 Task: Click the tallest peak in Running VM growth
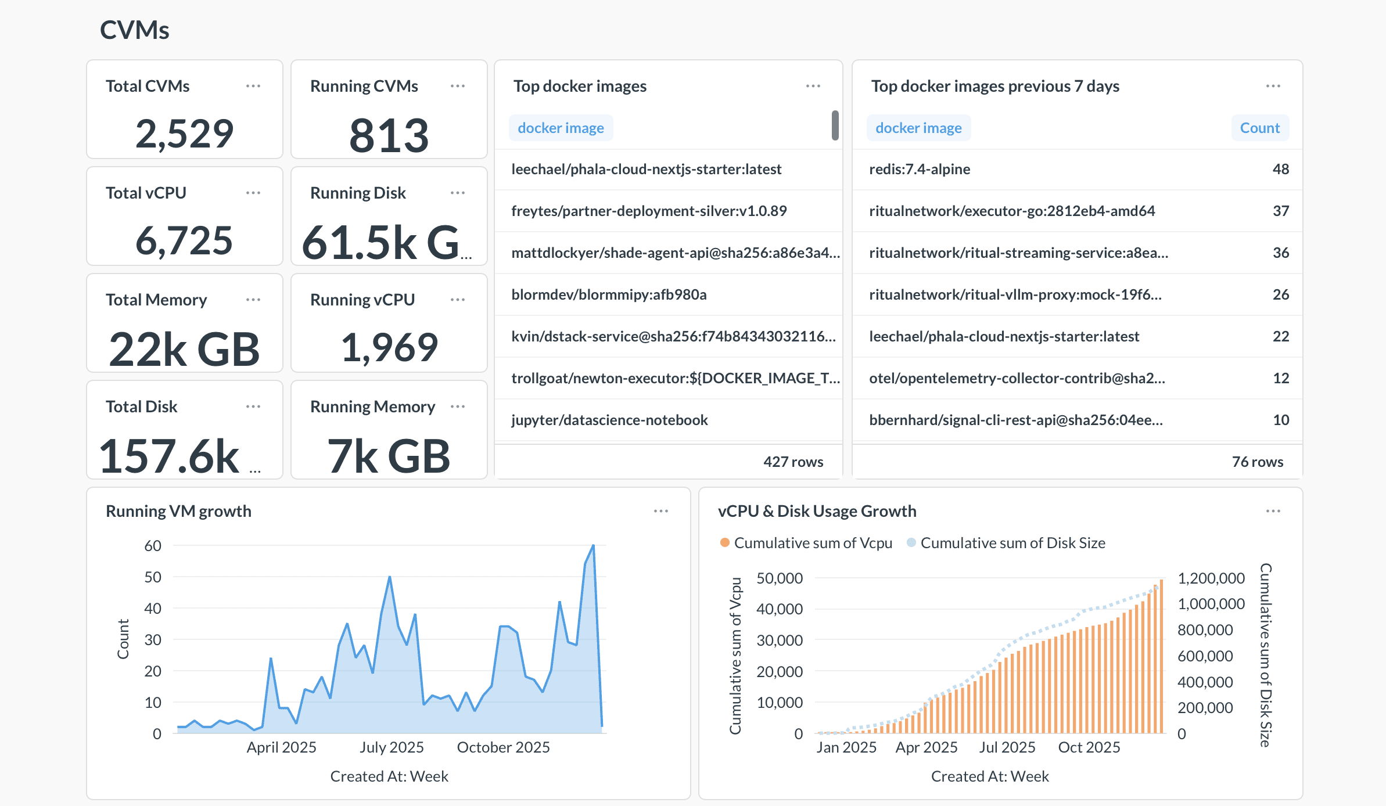click(593, 546)
